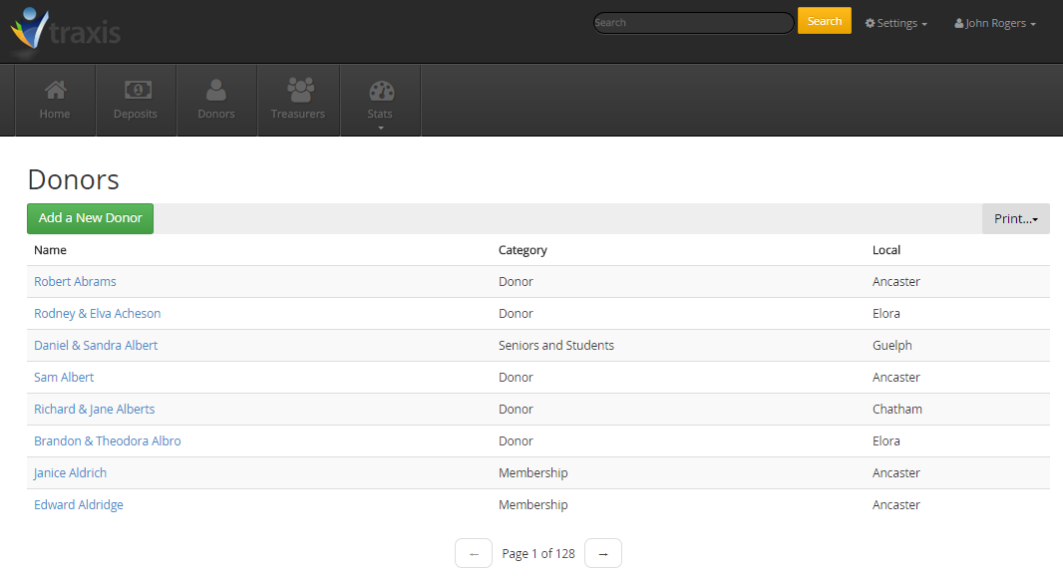The width and height of the screenshot is (1063, 576).
Task: Open donor Janice Aldrich
Action: pyautogui.click(x=70, y=472)
